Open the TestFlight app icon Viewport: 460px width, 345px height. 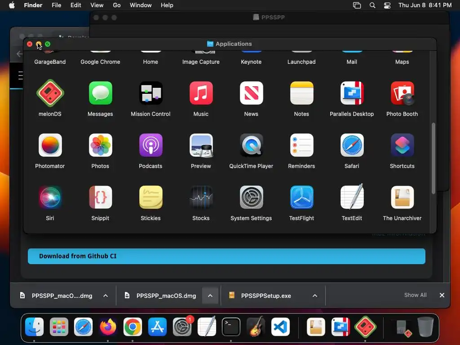pos(301,197)
